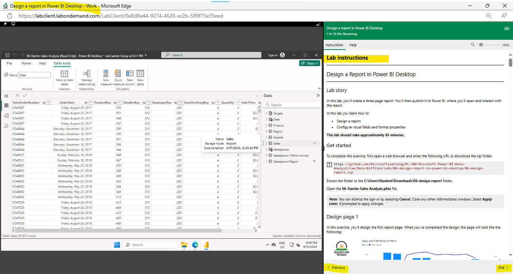Expand the formula bar with its chevron
Viewport: 513px width, 274px height.
[257, 95]
